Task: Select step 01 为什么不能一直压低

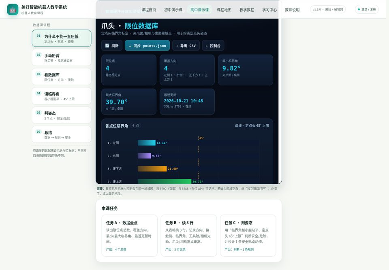Action: tap(62, 38)
